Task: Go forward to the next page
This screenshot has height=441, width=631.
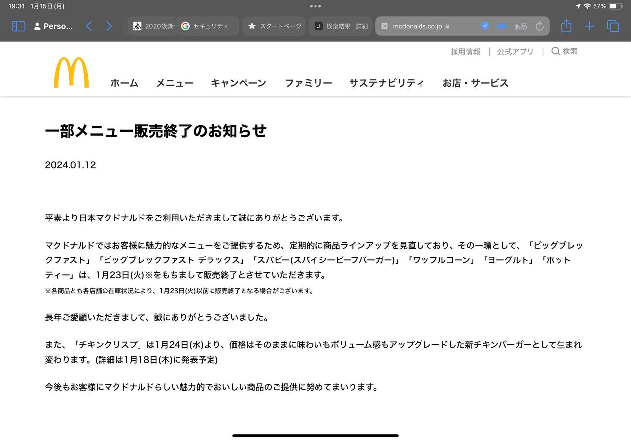Action: (x=109, y=26)
